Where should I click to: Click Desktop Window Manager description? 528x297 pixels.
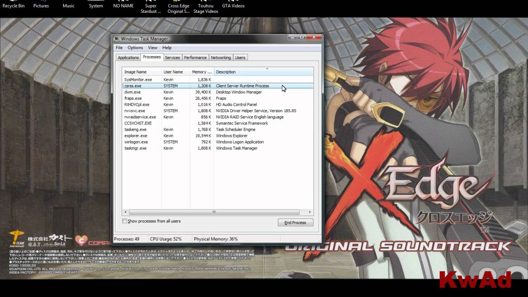pyautogui.click(x=239, y=92)
